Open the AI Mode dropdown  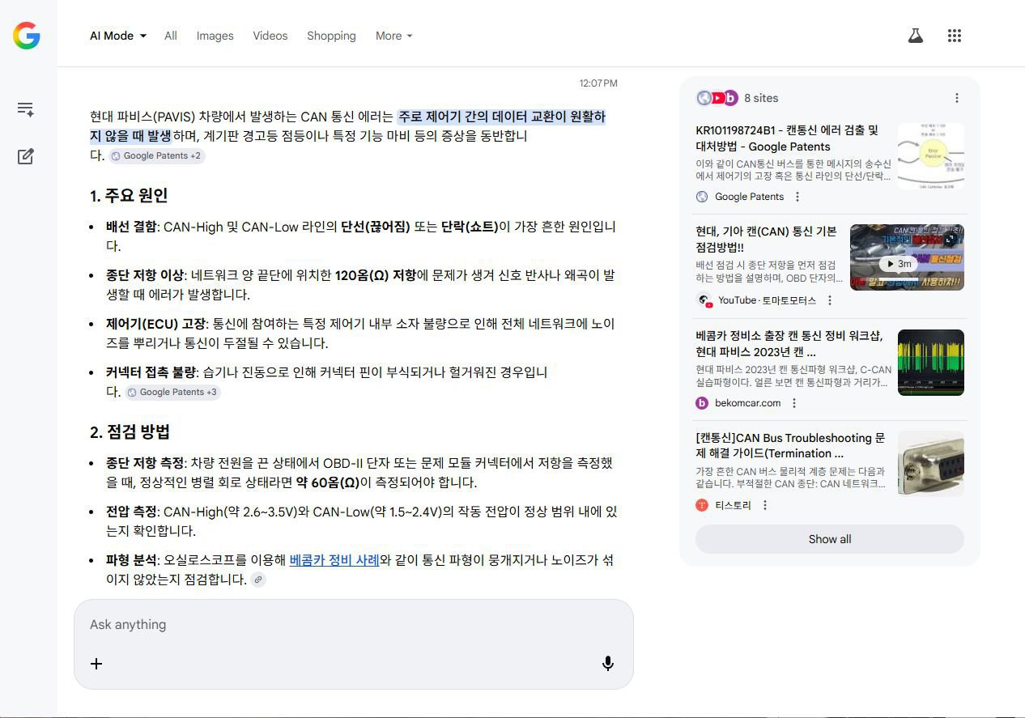117,36
